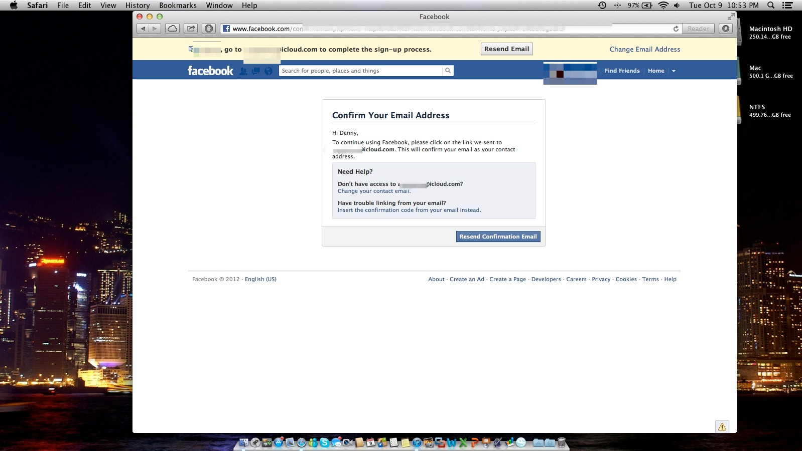
Task: Click Change Email Address link
Action: point(645,49)
